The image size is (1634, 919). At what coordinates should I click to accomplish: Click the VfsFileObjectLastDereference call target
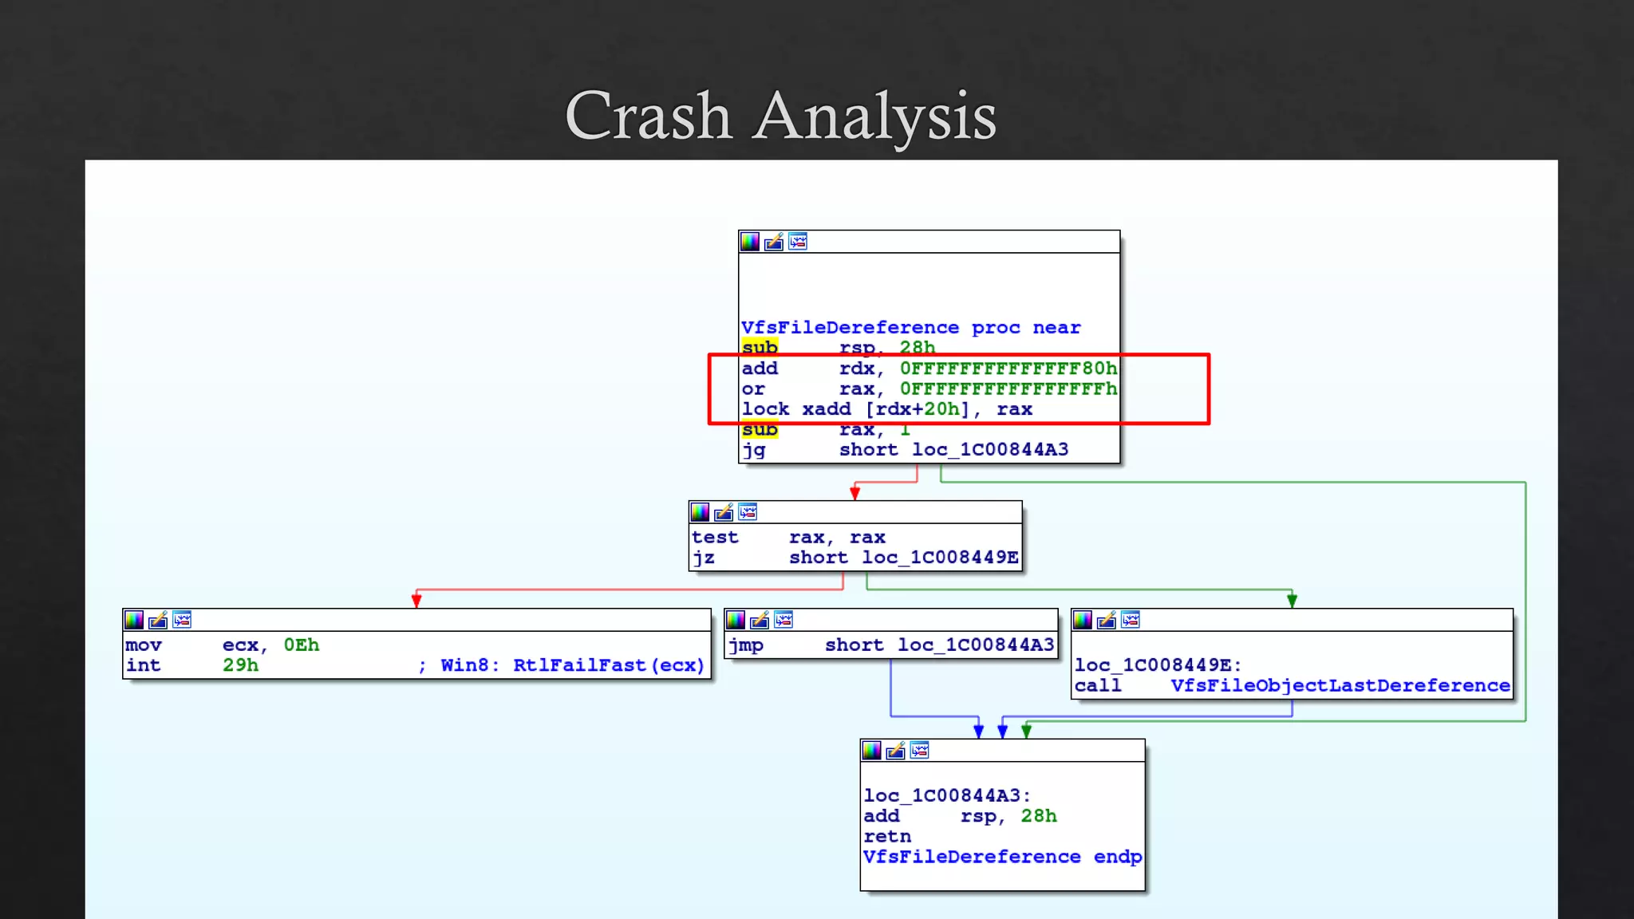point(1340,686)
